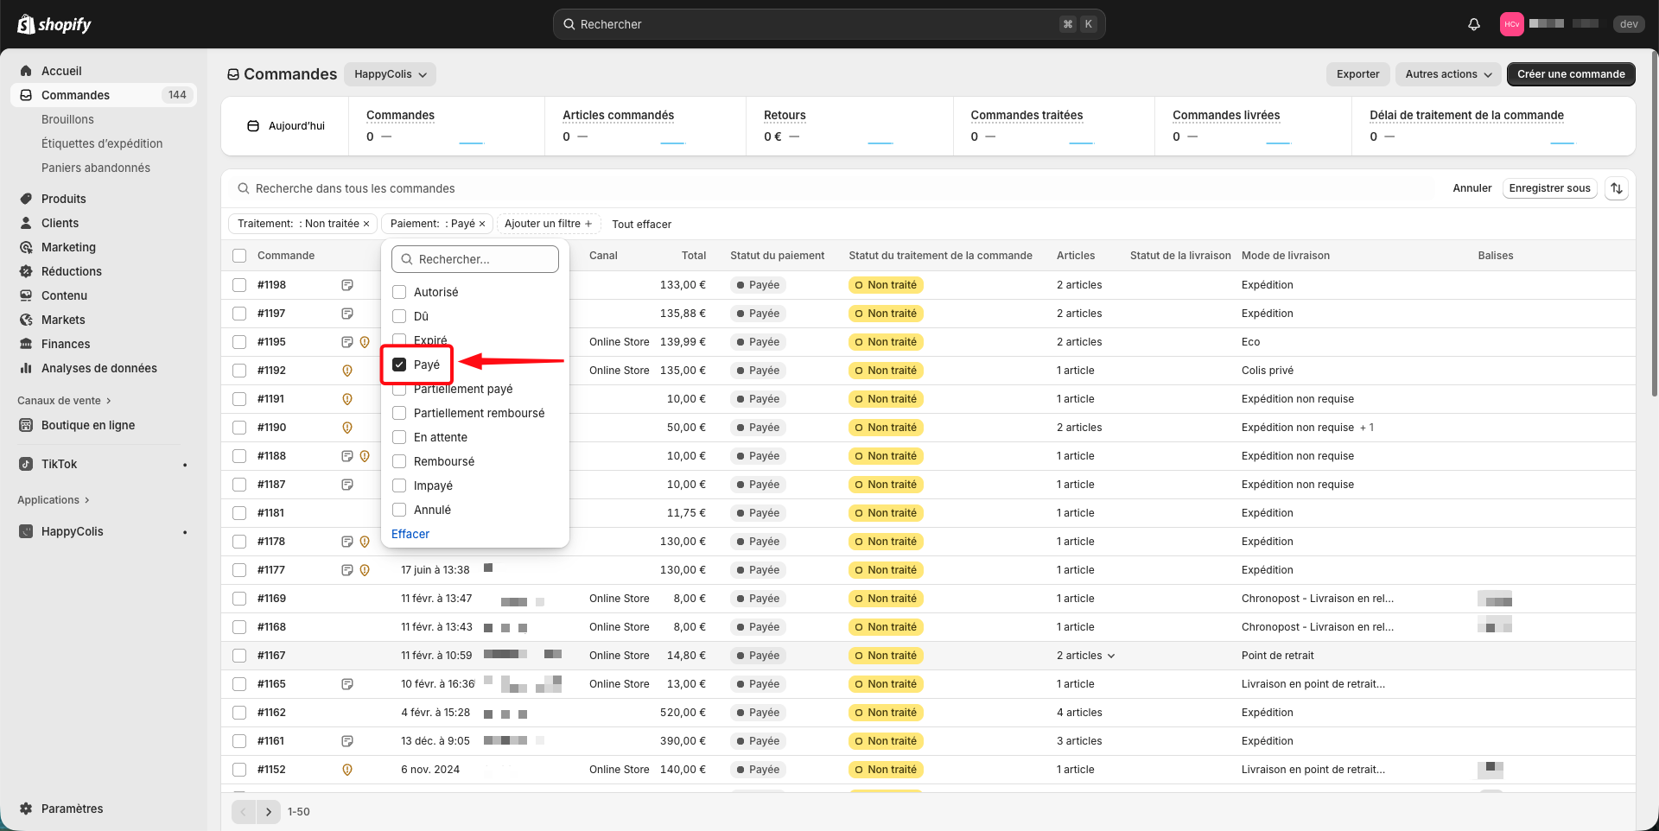Check the Remboursé filter option
The height and width of the screenshot is (831, 1659).
pos(399,461)
